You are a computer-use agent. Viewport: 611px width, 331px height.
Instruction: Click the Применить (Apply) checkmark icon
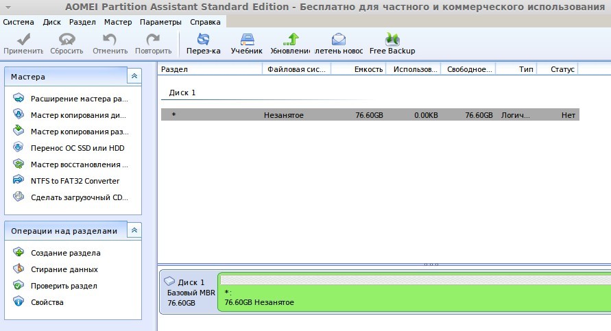point(24,39)
